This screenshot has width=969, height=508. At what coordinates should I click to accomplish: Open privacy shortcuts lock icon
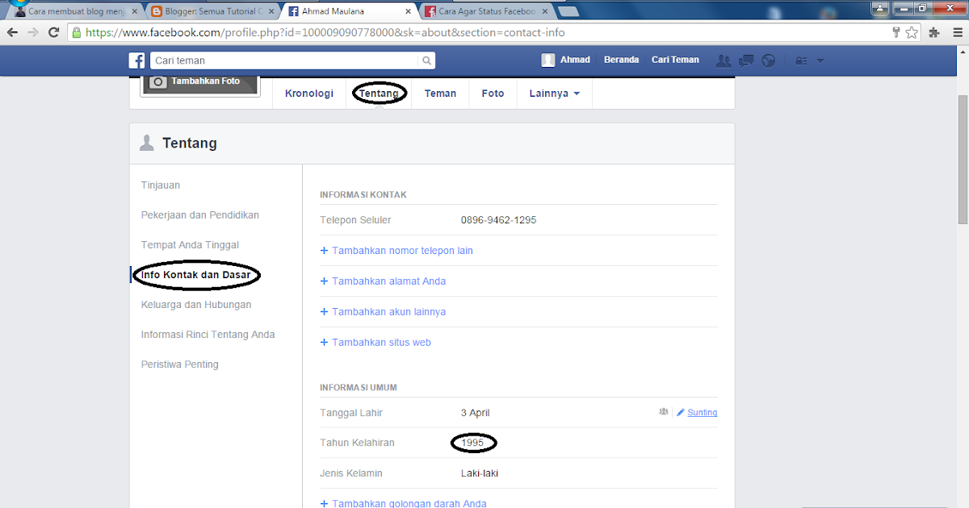pyautogui.click(x=801, y=60)
